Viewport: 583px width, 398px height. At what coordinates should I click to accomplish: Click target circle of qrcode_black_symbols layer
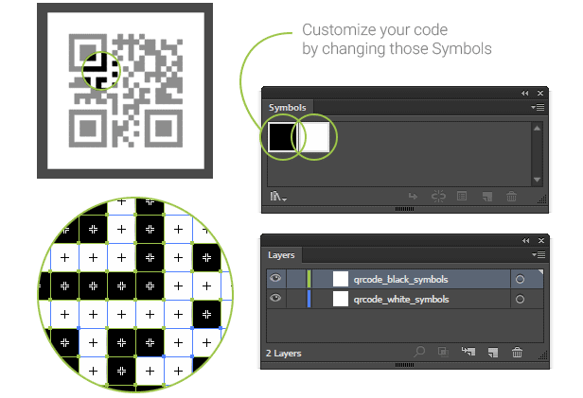520,279
